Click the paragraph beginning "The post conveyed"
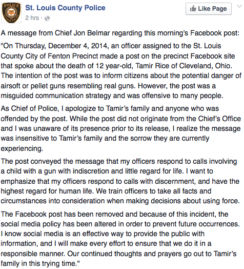 [x=120, y=181]
